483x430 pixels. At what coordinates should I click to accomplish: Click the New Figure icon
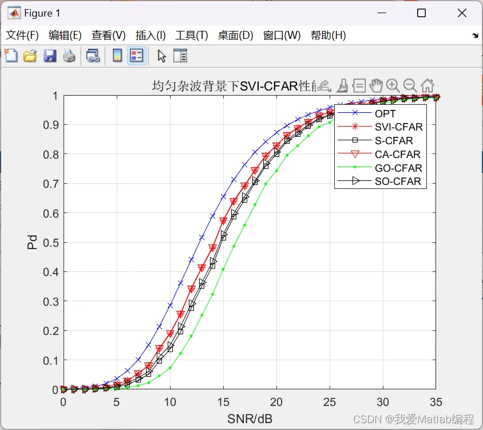click(11, 56)
